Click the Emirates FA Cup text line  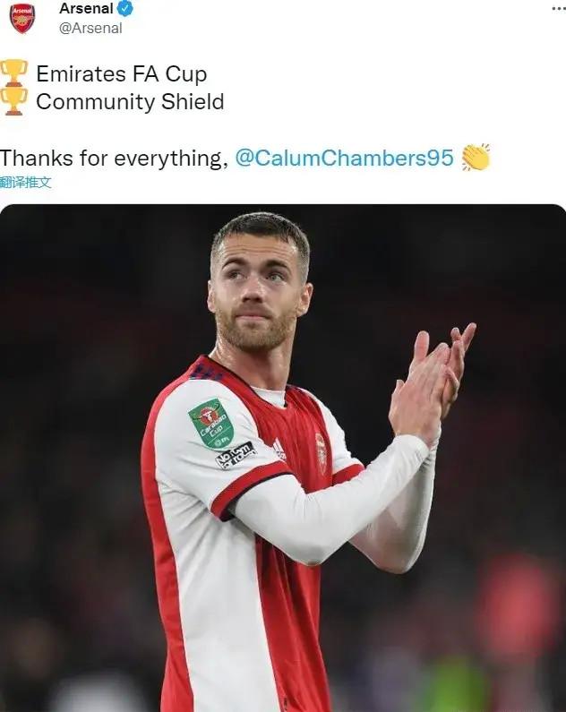[122, 74]
